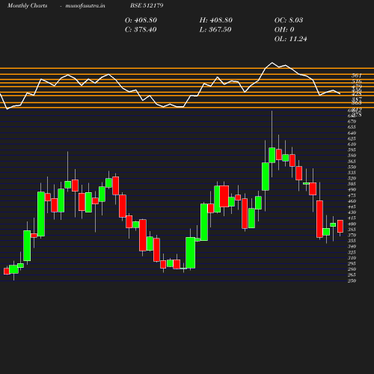Click the 460 price axis label
Image resolution: width=374 pixels, height=374 pixels.
point(352,201)
